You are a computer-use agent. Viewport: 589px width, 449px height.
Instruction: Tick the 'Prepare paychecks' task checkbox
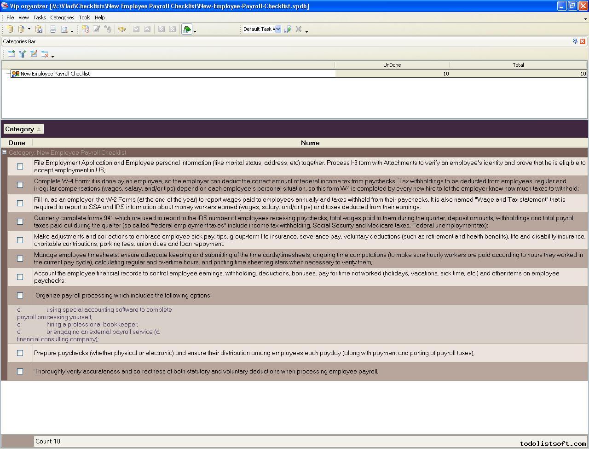[x=20, y=353]
